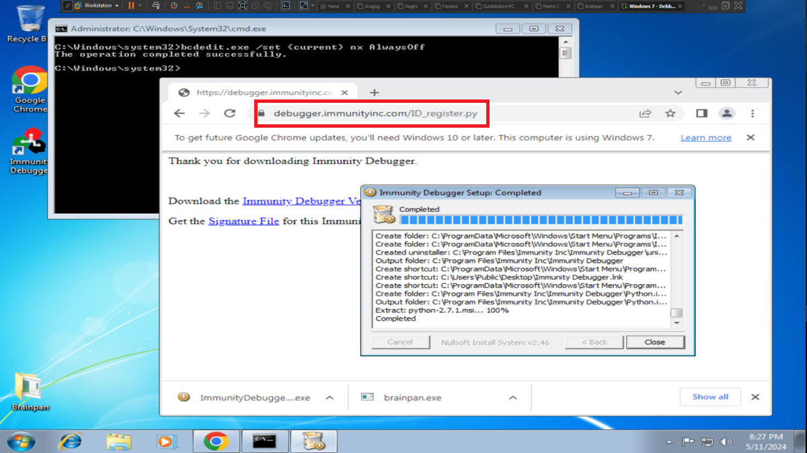This screenshot has height=453, width=807.
Task: Dismiss the Chrome update infobar
Action: pyautogui.click(x=751, y=138)
